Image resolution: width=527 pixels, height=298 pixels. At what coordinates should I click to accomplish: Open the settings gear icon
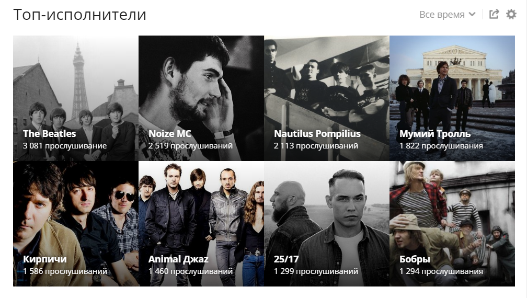(x=511, y=15)
